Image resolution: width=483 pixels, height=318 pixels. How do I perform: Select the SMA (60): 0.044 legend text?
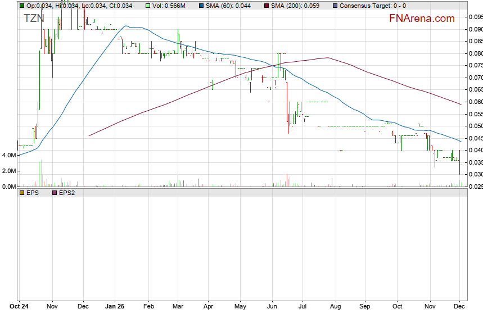pos(229,6)
